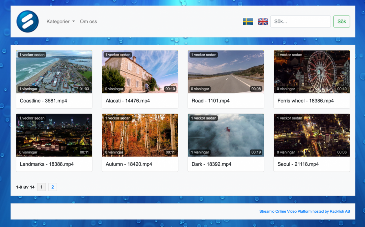Click the 00:06 duration badge on Seoul
365x227 pixels.
[342, 152]
